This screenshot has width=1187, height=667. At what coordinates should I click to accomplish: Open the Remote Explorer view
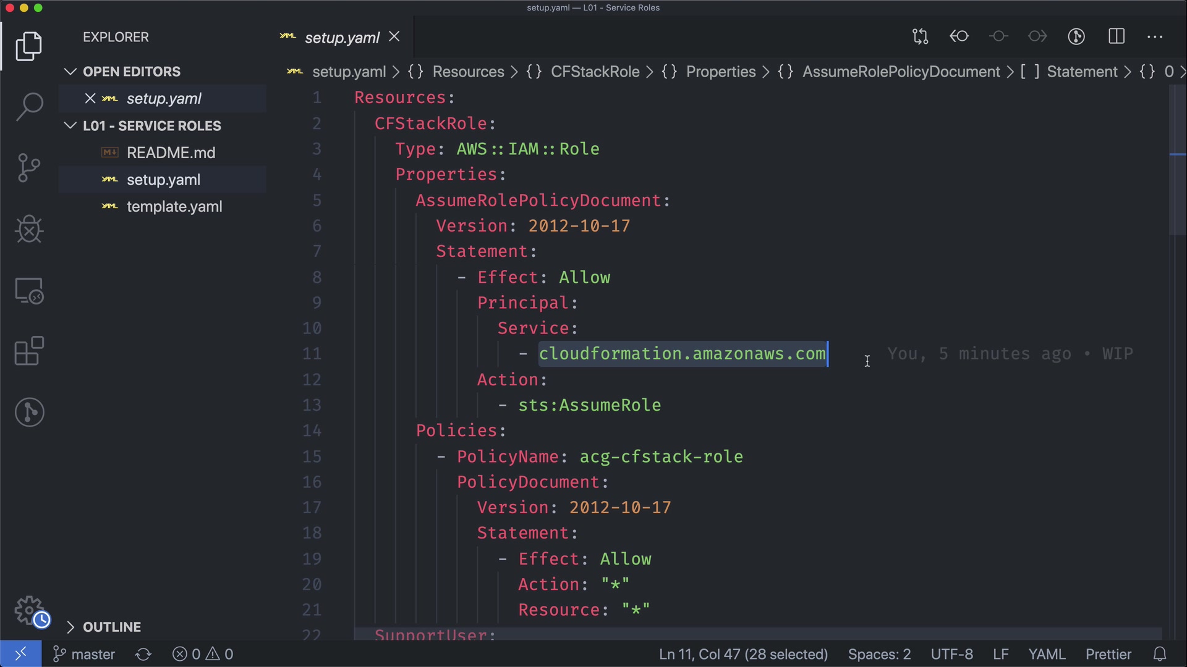[29, 290]
